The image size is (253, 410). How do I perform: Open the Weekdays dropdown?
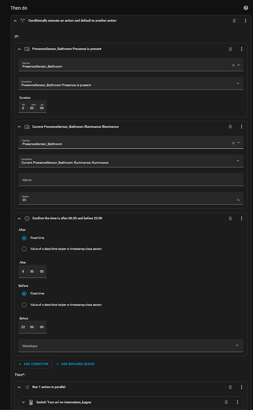pos(130,346)
